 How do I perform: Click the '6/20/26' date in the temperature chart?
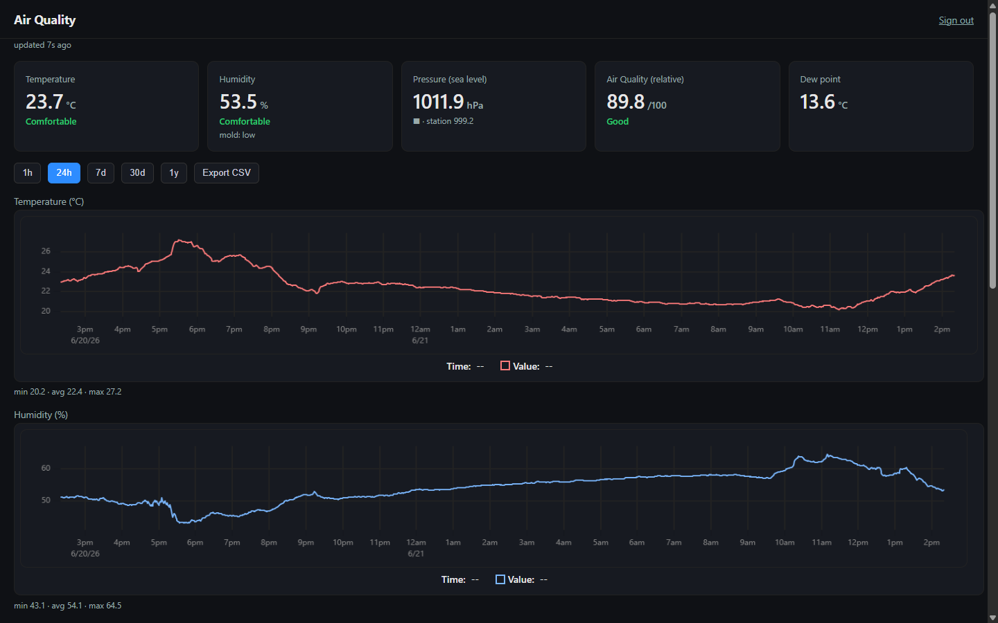85,341
